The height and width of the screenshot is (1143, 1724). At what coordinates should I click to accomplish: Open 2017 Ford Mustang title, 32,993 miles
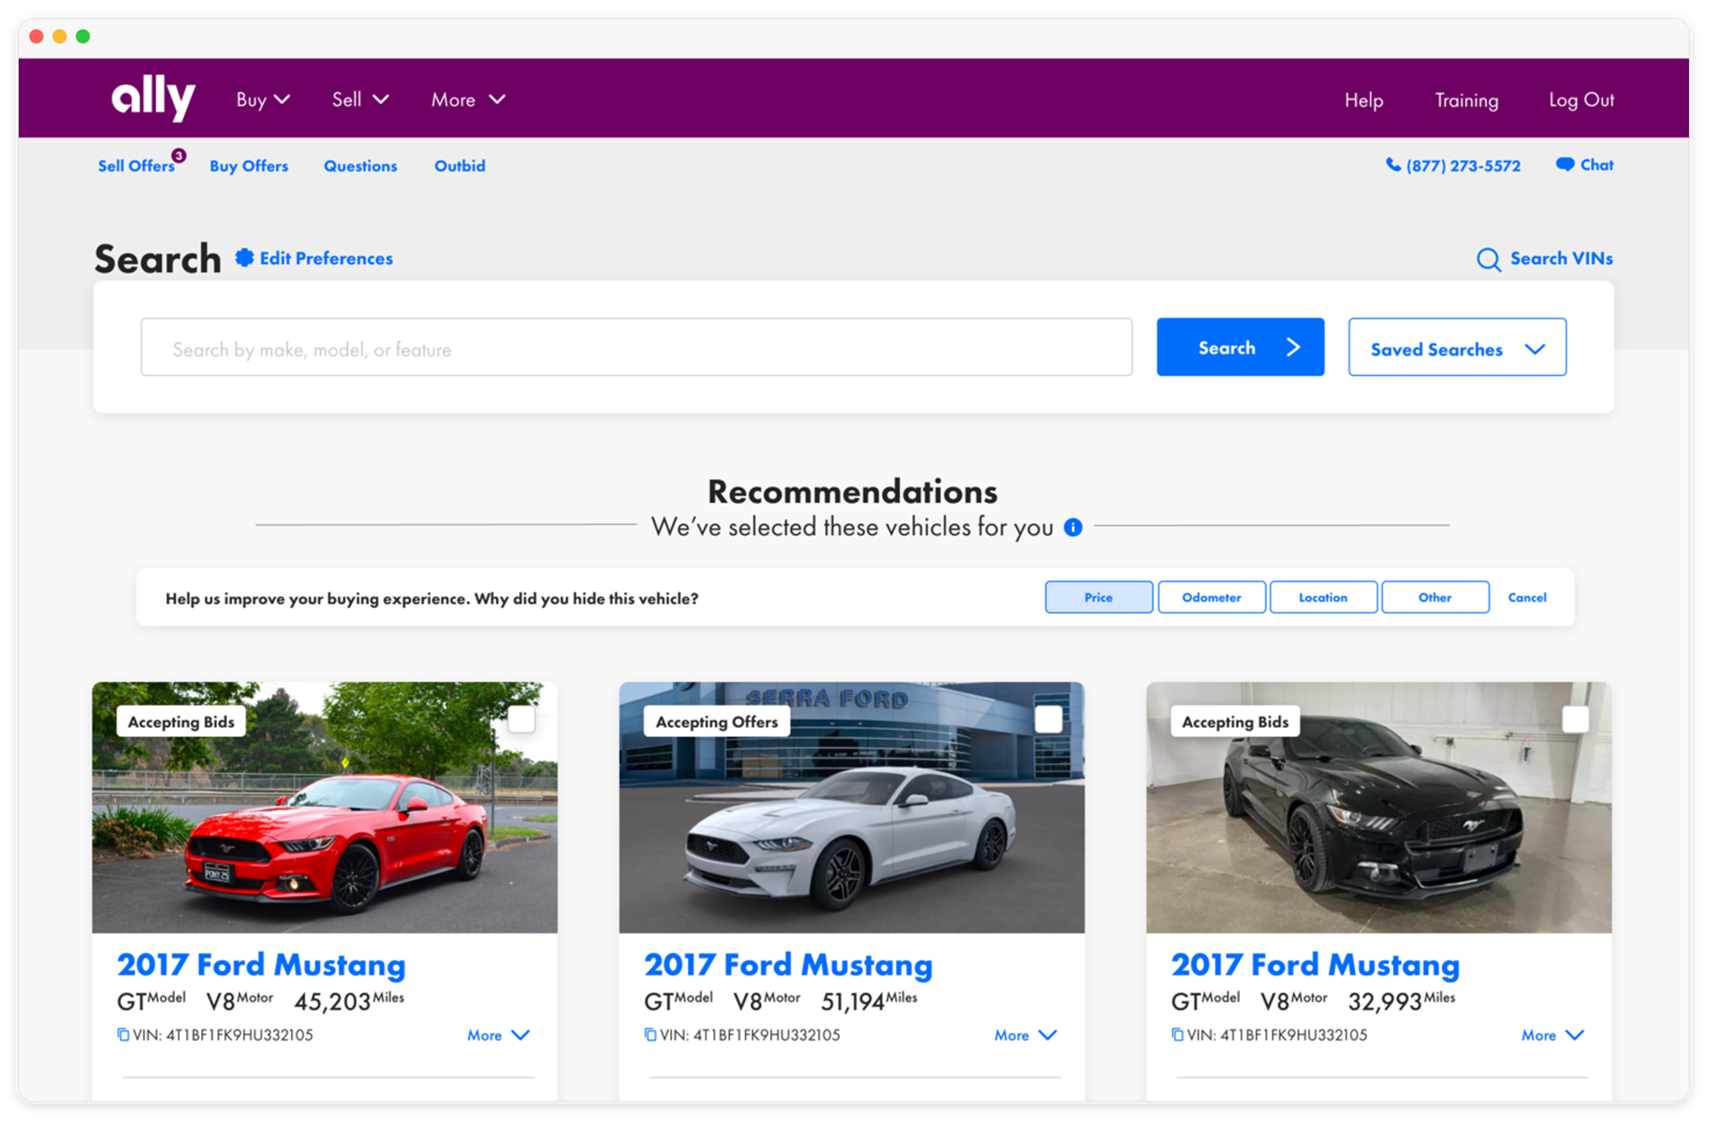point(1315,965)
